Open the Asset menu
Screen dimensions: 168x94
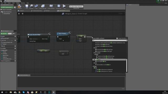tap(9, 3)
